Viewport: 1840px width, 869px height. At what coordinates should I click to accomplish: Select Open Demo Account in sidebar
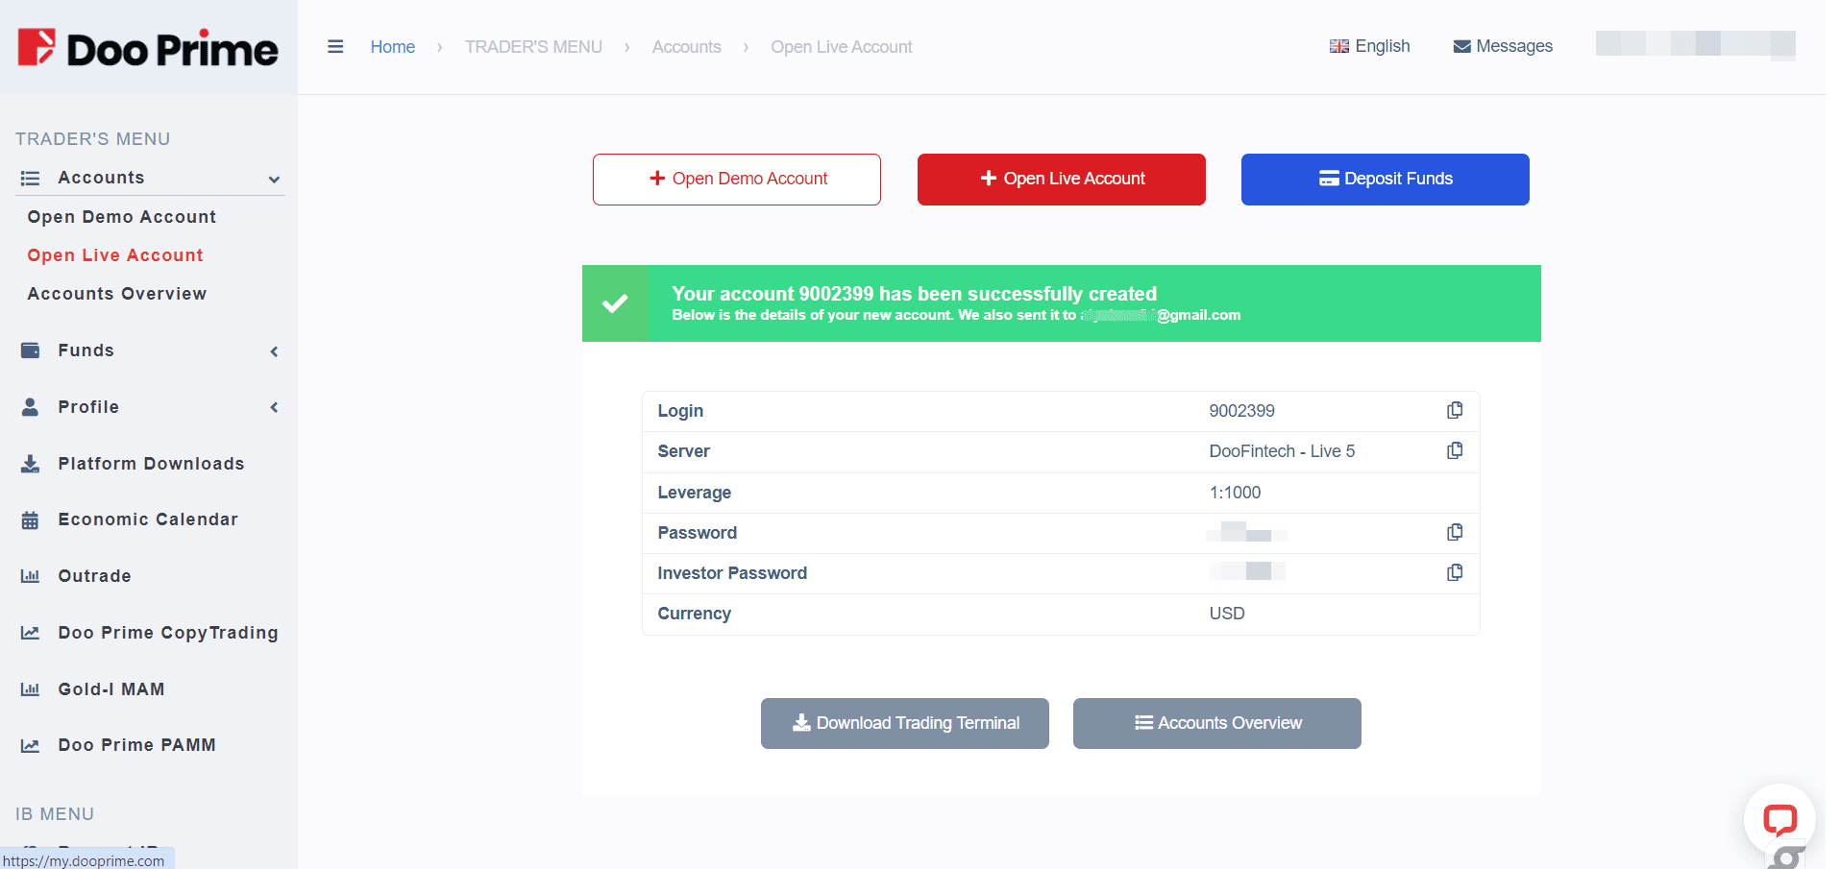[122, 217]
